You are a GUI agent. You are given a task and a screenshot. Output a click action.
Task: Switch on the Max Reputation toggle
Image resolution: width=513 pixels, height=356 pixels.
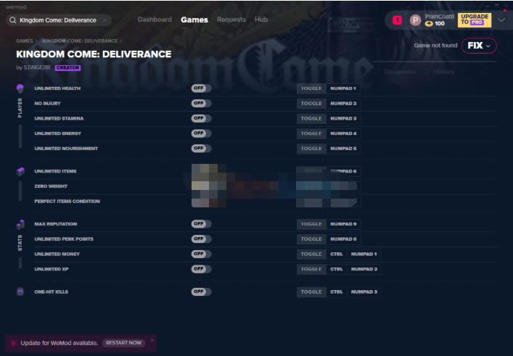(x=201, y=224)
